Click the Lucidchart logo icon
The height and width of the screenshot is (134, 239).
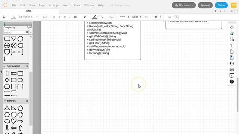5,5
